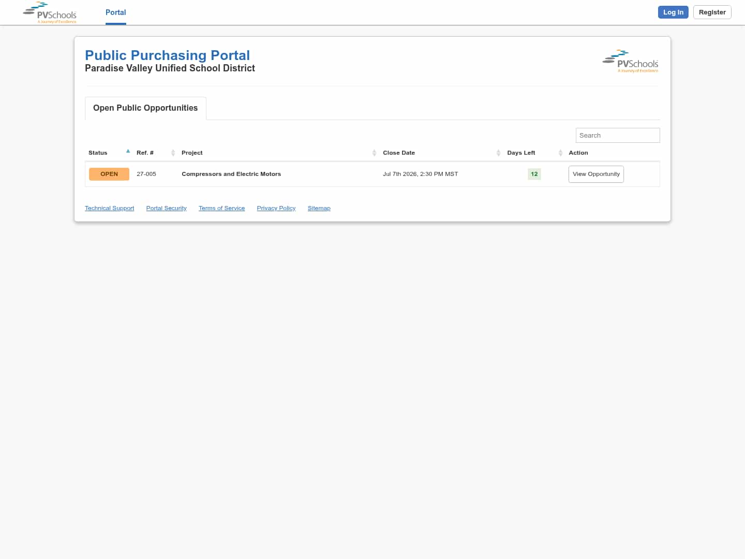Viewport: 745px width, 559px height.
Task: Click the Status column header text
Action: coord(98,153)
